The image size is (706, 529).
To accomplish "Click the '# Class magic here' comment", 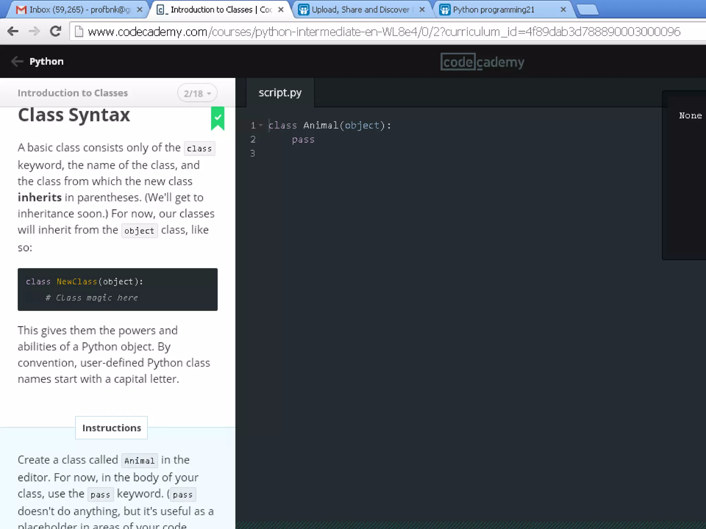I will [x=91, y=298].
